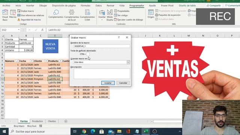This screenshot has height=135, width=240.
Task: Click the insert function fx icon
Action: tap(42, 30)
